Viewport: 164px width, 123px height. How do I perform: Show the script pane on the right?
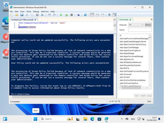[x=98, y=15]
